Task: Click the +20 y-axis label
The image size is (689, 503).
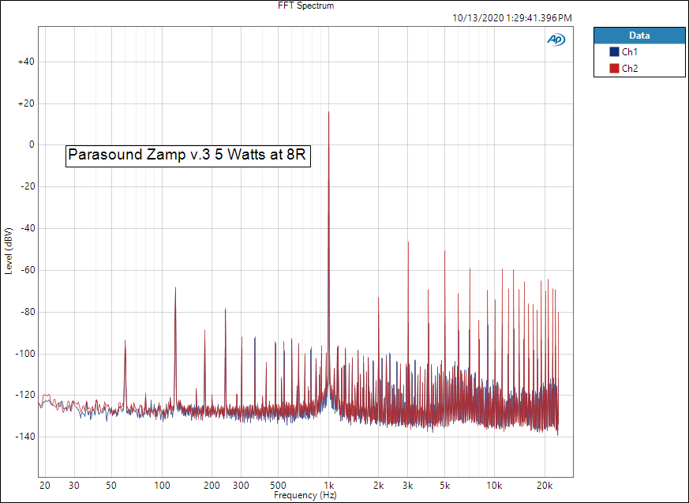Action: (x=26, y=103)
